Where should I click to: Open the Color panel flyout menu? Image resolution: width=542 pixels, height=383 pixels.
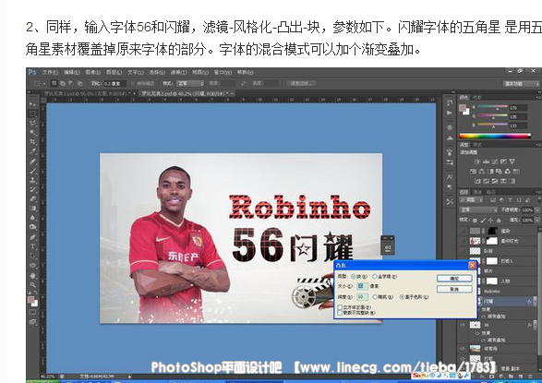(x=538, y=98)
